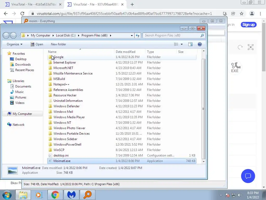The width and height of the screenshot is (266, 200).
Task: Click the VirusTotal graph icon
Action: (x=251, y=47)
